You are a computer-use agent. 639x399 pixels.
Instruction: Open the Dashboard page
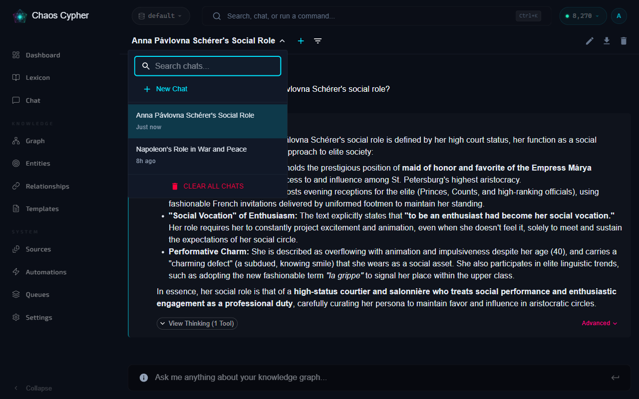pos(43,55)
